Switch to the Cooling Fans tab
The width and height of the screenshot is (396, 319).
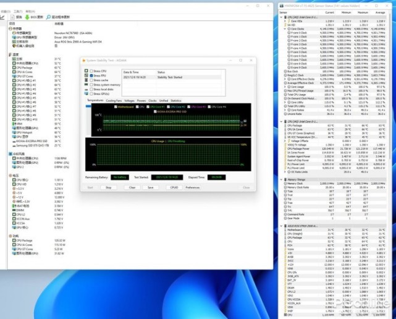click(x=114, y=100)
